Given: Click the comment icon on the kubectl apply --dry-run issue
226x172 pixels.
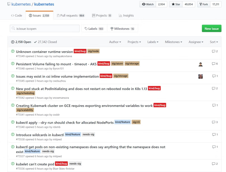Looking at the screenshot, I should [213, 122].
